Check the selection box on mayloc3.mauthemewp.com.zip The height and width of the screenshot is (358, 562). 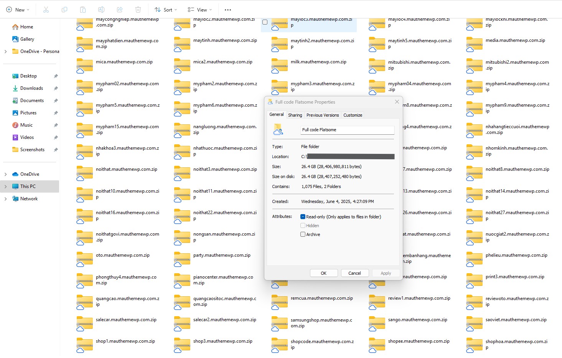coord(265,22)
